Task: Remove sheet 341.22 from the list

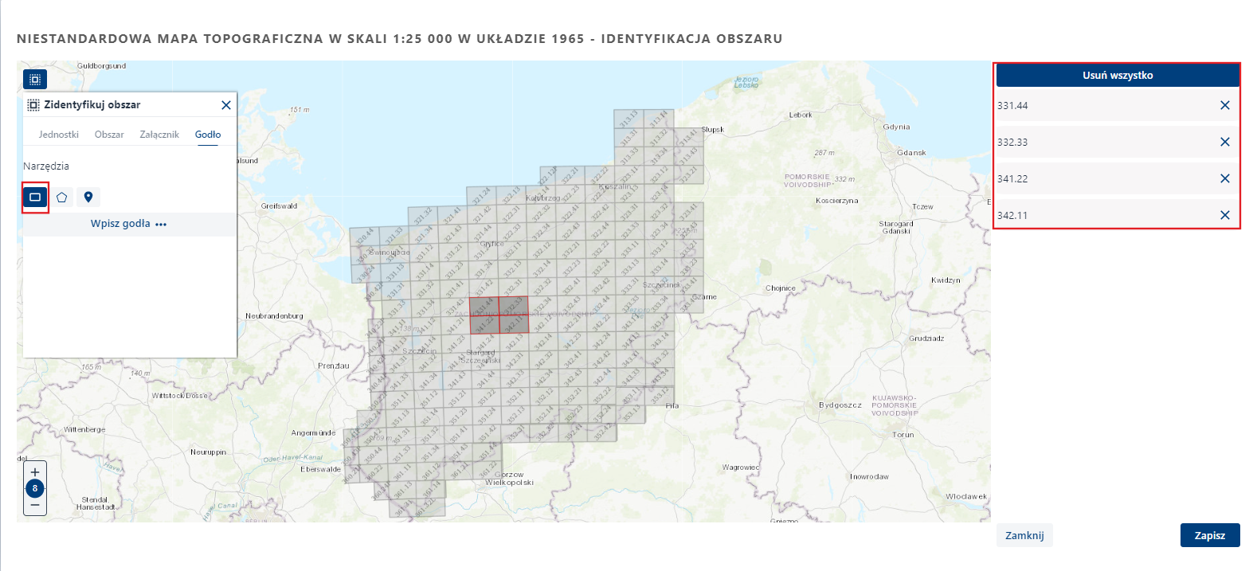Action: click(x=1225, y=178)
